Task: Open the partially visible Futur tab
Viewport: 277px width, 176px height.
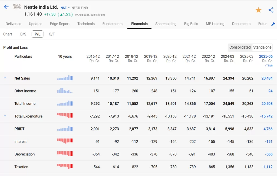Action: pyautogui.click(x=262, y=24)
